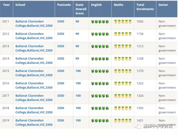
Task: Click English green books rating for 2015
Action: pyautogui.click(x=100, y=71)
